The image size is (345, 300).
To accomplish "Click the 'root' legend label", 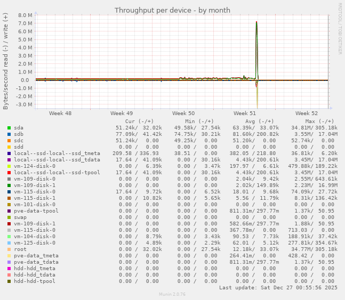I will [x=20, y=249].
